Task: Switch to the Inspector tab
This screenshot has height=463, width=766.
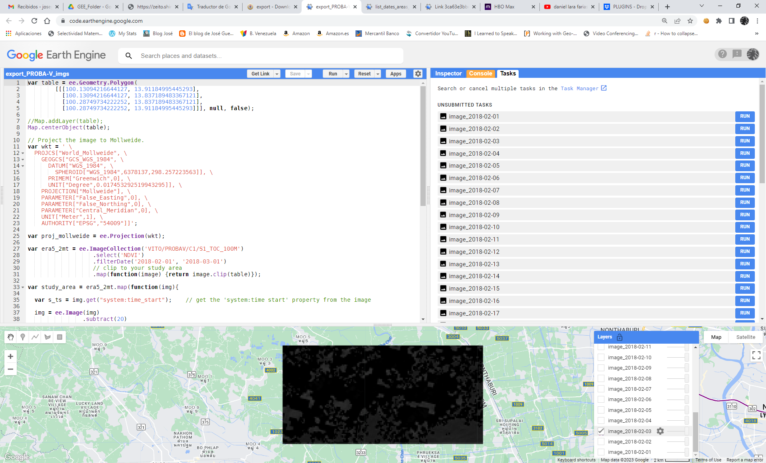Action: pyautogui.click(x=449, y=73)
